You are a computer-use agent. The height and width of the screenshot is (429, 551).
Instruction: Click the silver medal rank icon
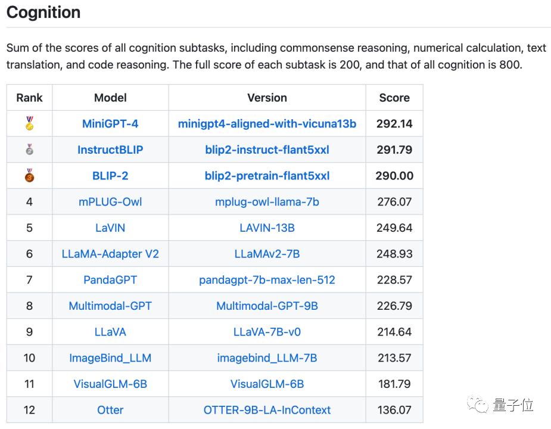click(x=30, y=150)
